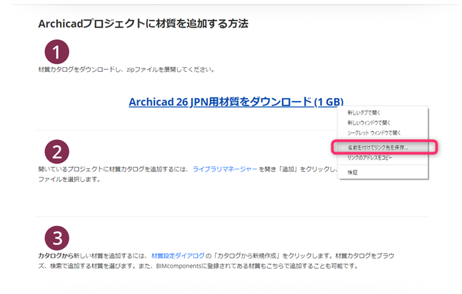Click bold text カタログから in step three
The image size is (462, 294).
[x=55, y=256]
